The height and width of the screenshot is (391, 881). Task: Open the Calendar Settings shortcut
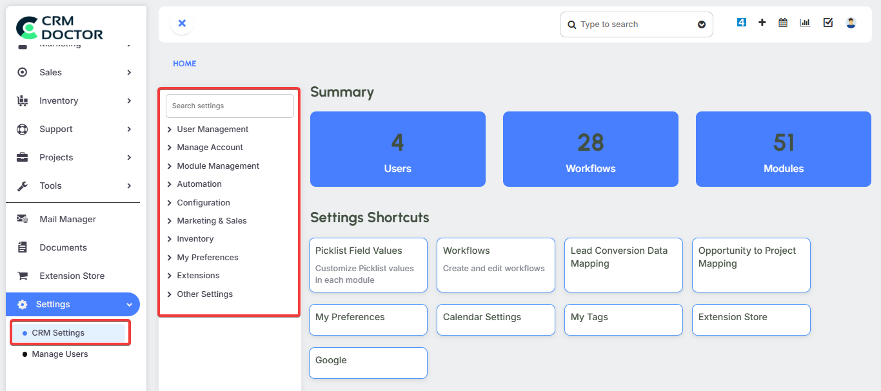495,319
